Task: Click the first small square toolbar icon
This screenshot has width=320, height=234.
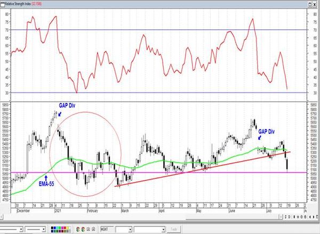Action: [89, 229]
